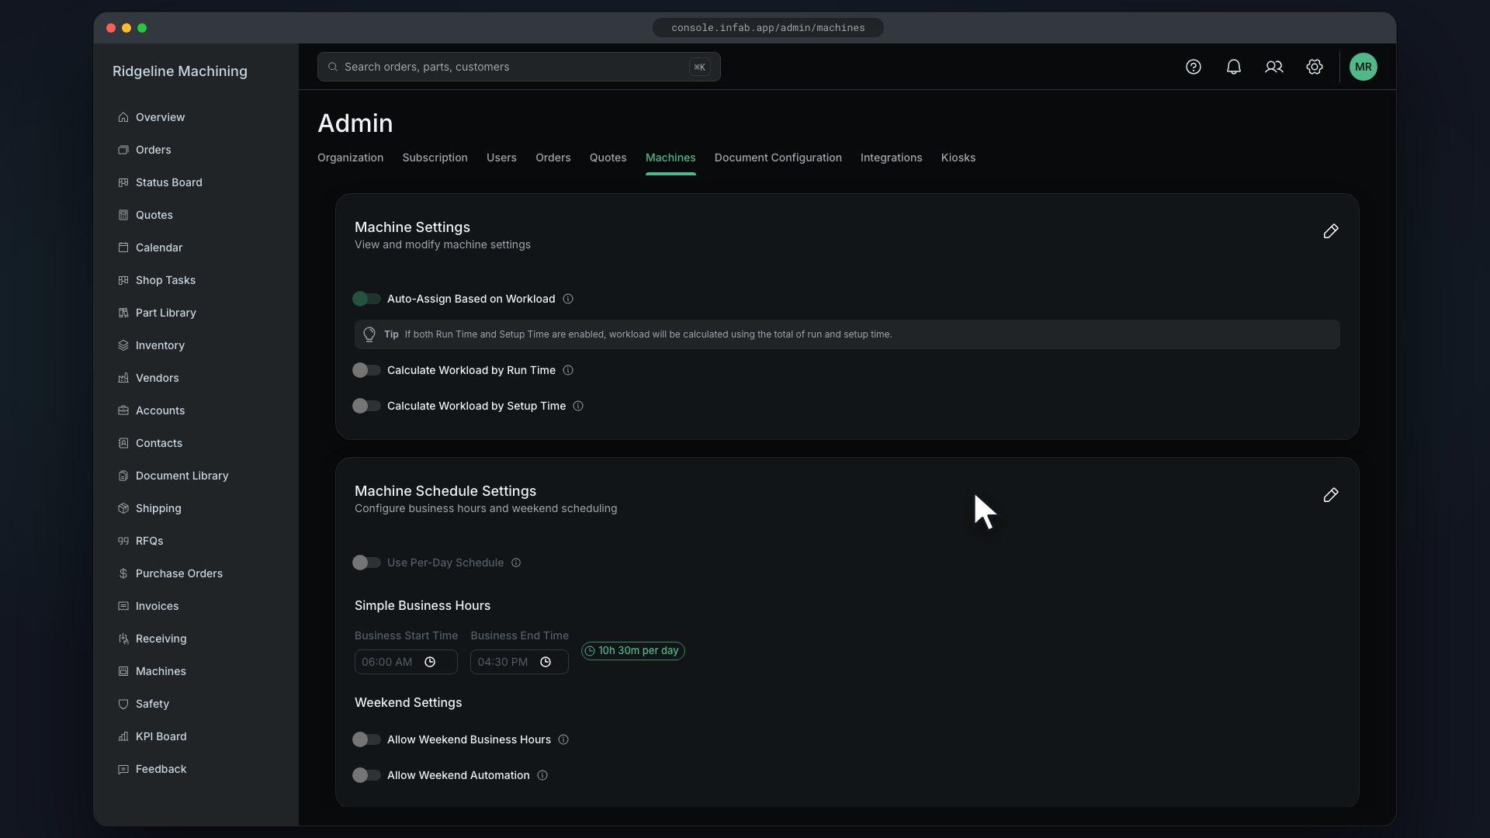1490x838 pixels.
Task: Enable Allow Weekend Business Hours
Action: click(366, 739)
